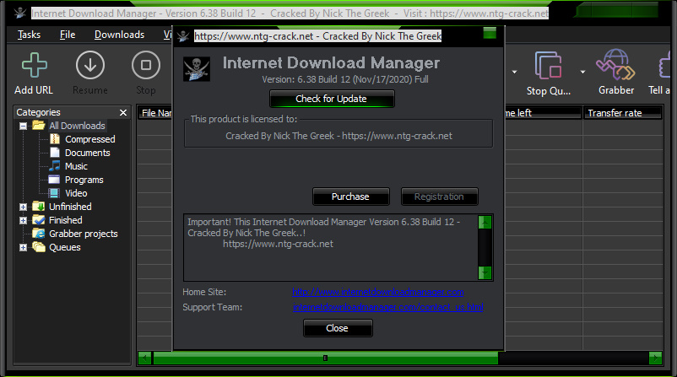
Task: Select the Compressed category icon
Action: tap(55, 139)
